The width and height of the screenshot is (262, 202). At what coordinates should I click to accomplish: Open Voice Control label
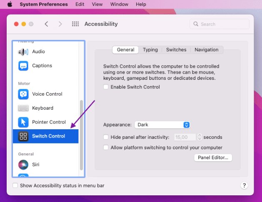[x=47, y=94]
